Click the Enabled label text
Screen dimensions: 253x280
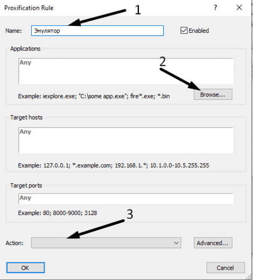click(199, 31)
